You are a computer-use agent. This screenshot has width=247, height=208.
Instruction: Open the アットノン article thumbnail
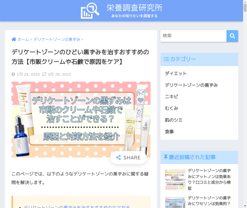click(175, 179)
